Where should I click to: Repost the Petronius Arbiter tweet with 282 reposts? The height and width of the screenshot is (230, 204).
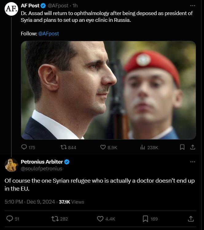[55, 219]
